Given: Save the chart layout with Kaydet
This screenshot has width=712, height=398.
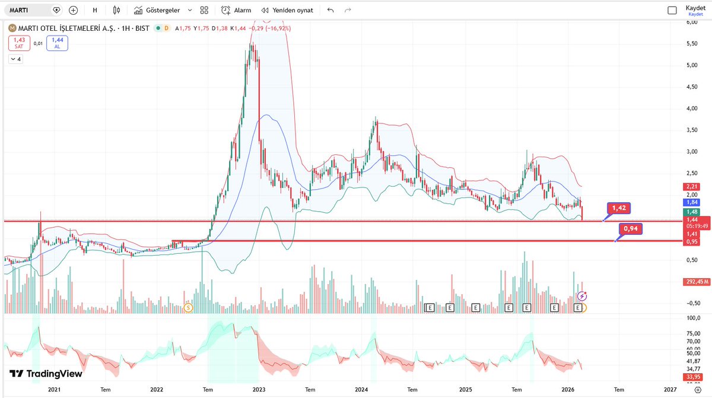Looking at the screenshot, I should (x=695, y=10).
